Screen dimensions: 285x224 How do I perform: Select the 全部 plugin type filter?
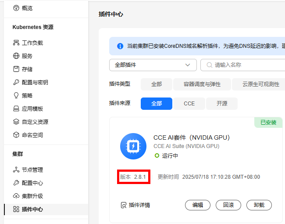157,84
